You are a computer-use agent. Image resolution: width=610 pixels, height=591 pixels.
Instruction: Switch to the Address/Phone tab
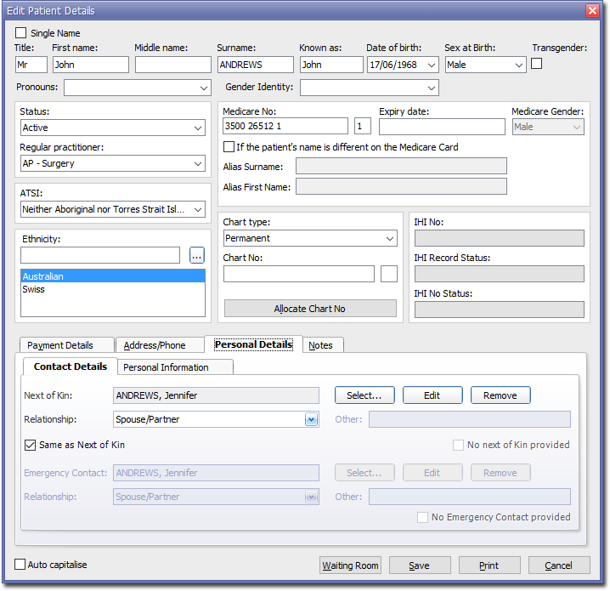pos(155,345)
